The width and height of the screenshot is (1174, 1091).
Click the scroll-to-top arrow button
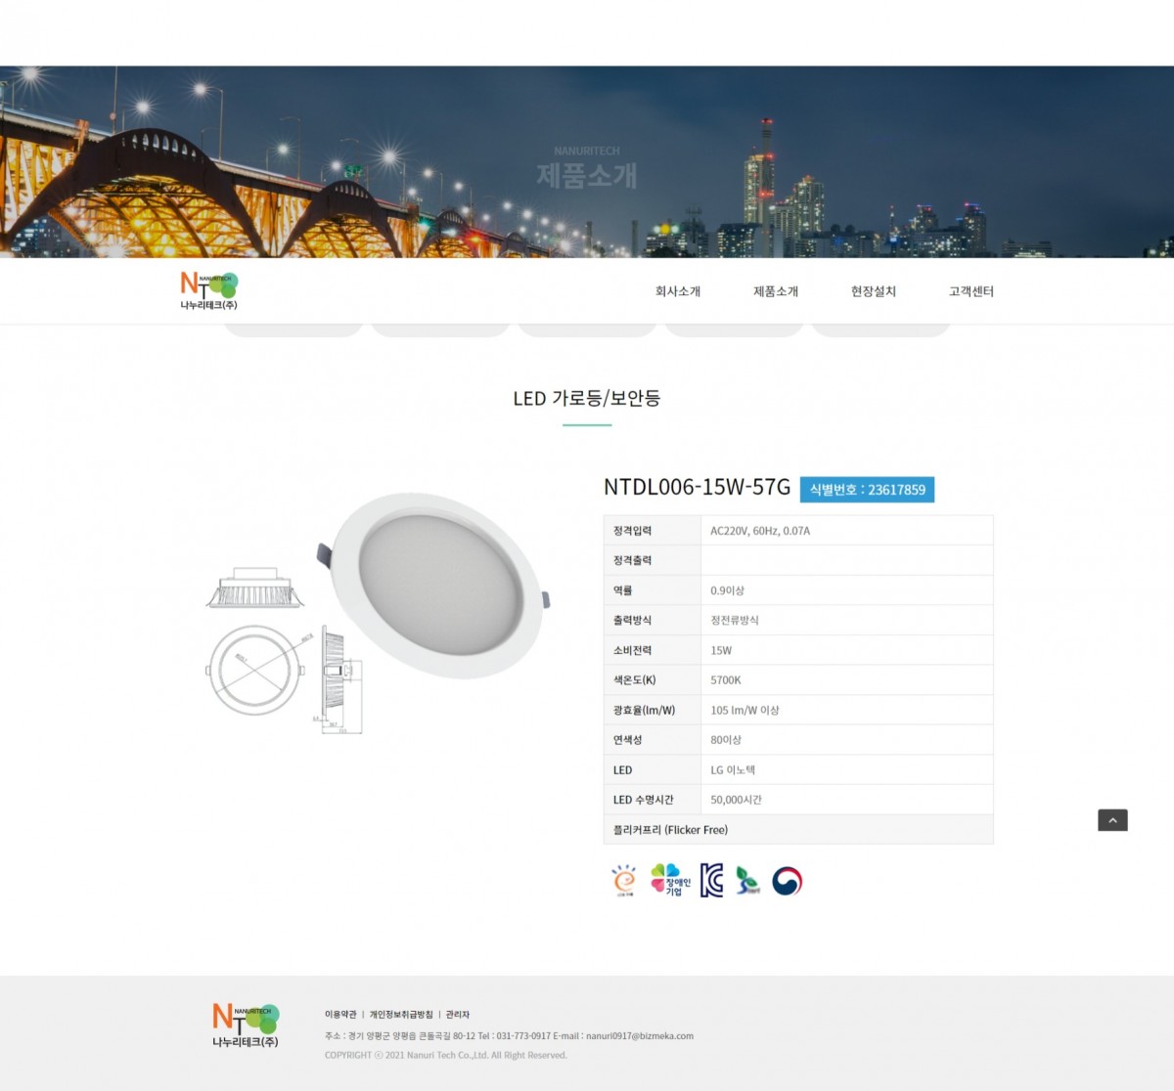pyautogui.click(x=1112, y=820)
